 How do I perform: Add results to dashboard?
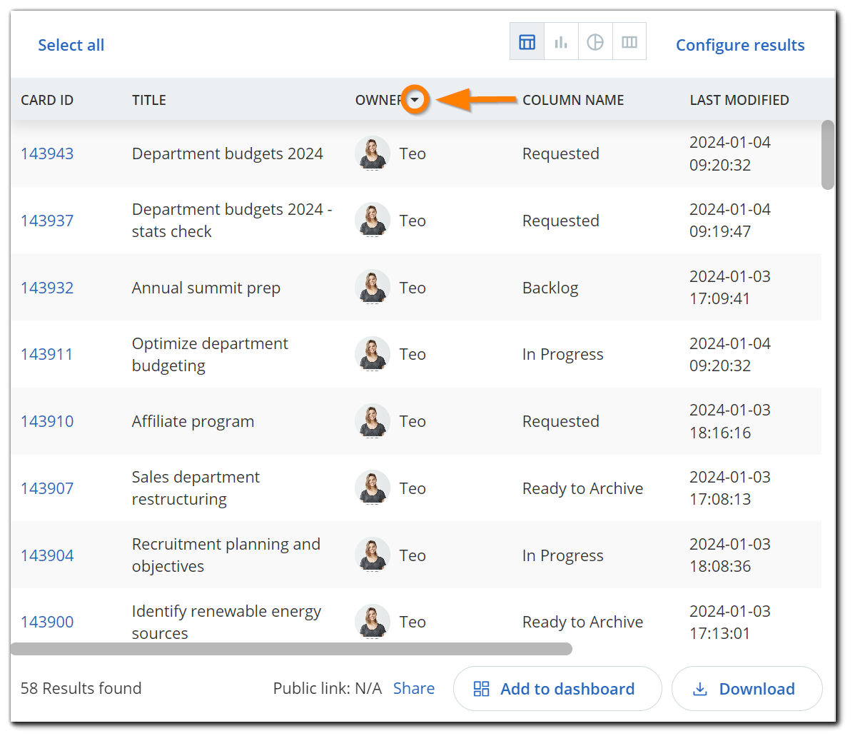pos(557,689)
